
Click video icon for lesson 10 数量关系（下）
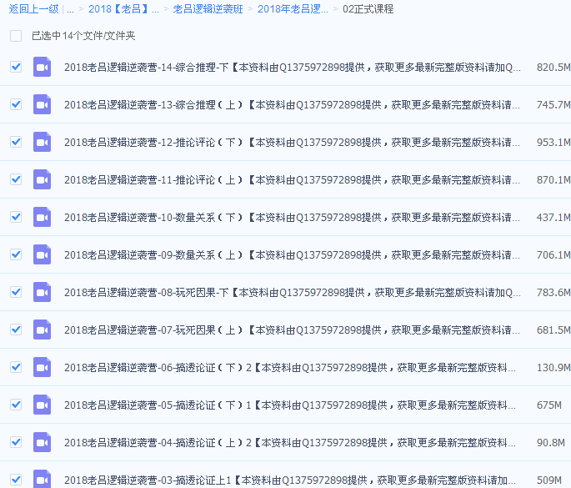coord(42,217)
